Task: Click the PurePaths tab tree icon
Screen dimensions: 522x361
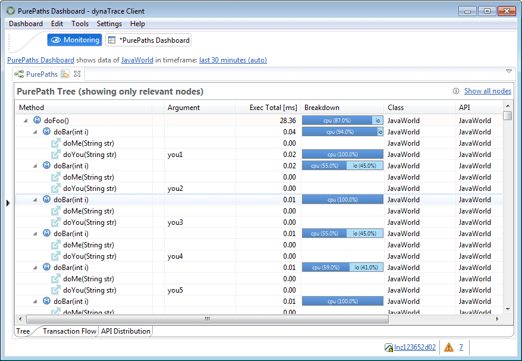Action: tap(19, 74)
